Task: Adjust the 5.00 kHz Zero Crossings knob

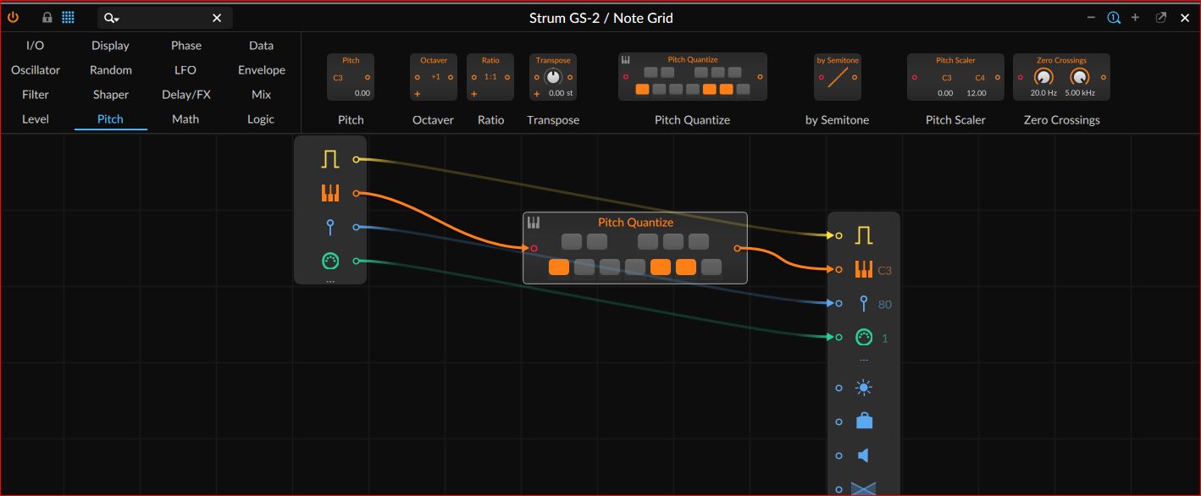Action: click(1079, 77)
